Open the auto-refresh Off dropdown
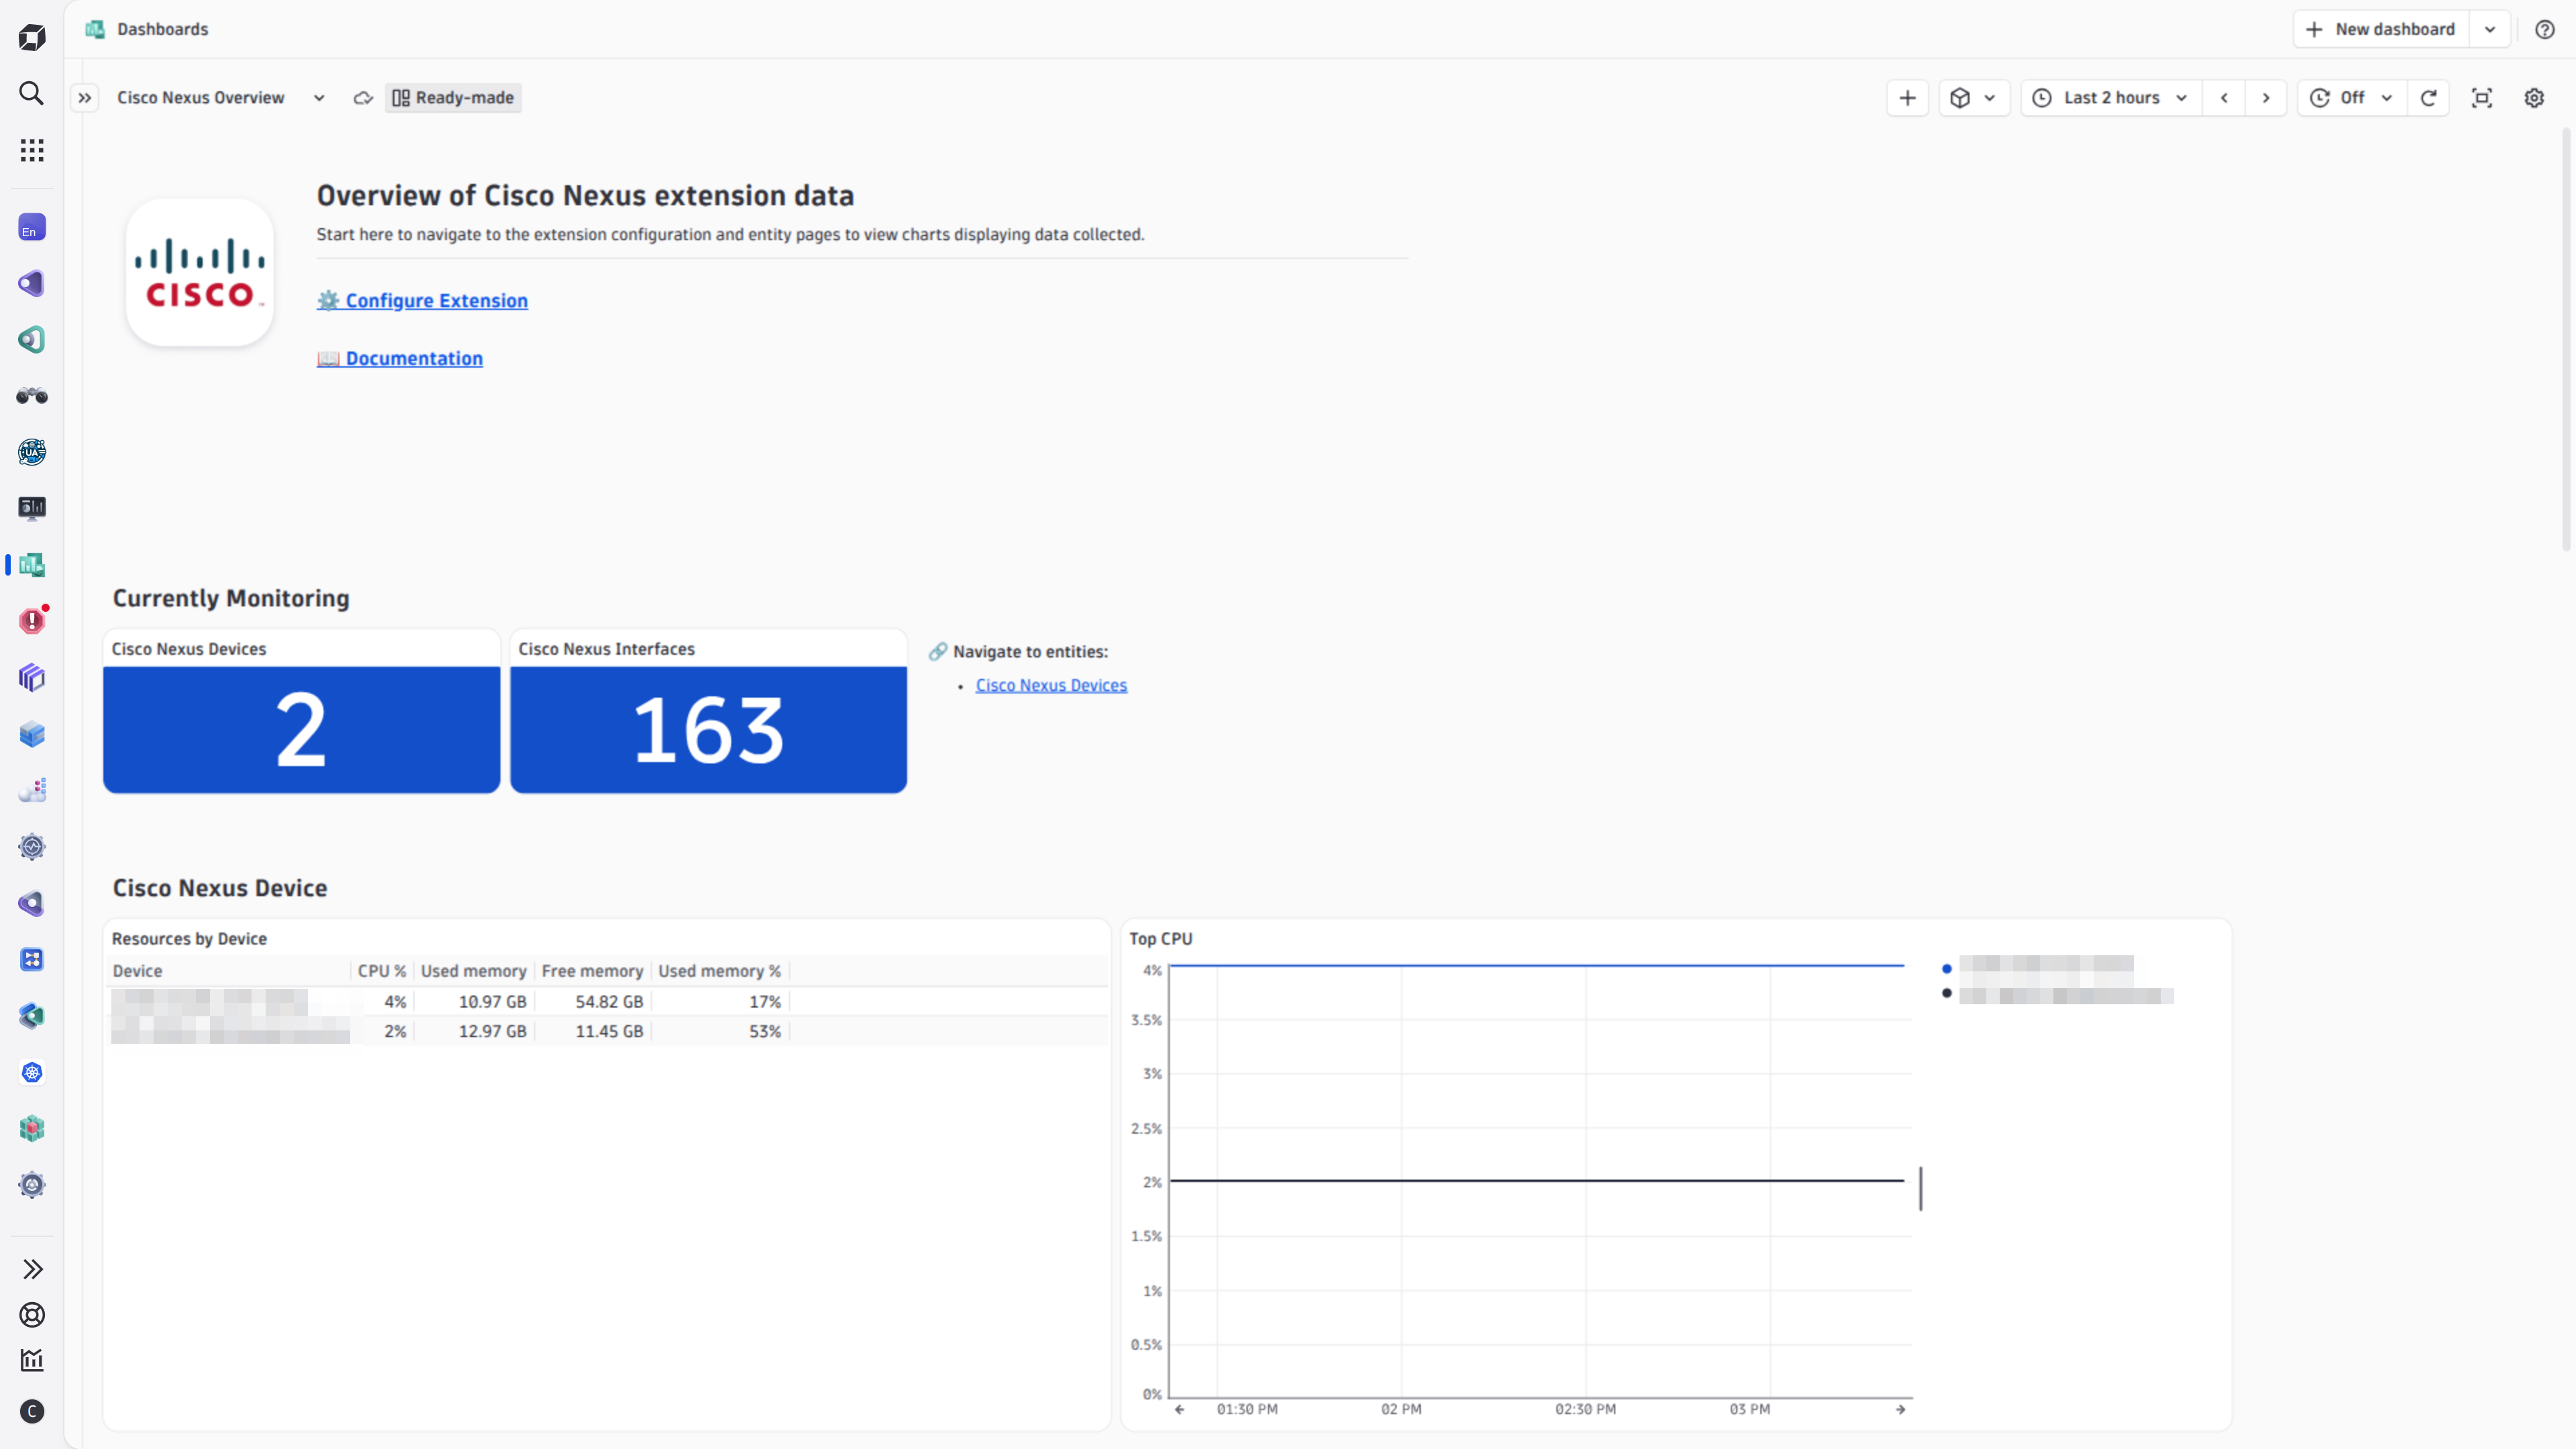This screenshot has width=2576, height=1449. click(2352, 98)
